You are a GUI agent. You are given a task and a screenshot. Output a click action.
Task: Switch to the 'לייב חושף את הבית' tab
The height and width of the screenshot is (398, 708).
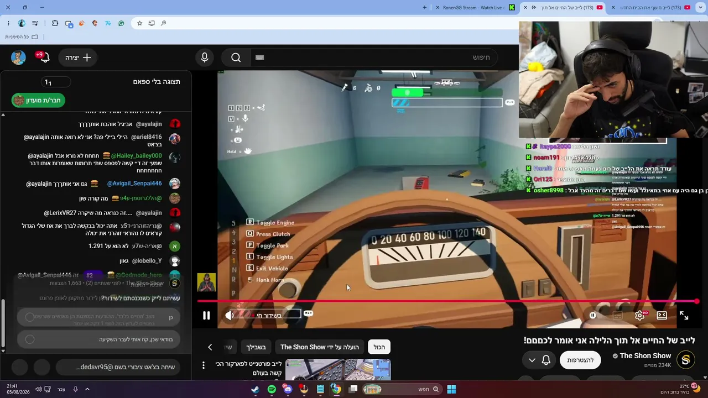(x=651, y=7)
